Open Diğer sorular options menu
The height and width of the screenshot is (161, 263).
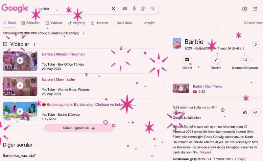38,145
